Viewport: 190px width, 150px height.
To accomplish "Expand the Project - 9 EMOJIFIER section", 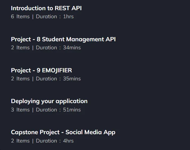I will pyautogui.click(x=42, y=71).
